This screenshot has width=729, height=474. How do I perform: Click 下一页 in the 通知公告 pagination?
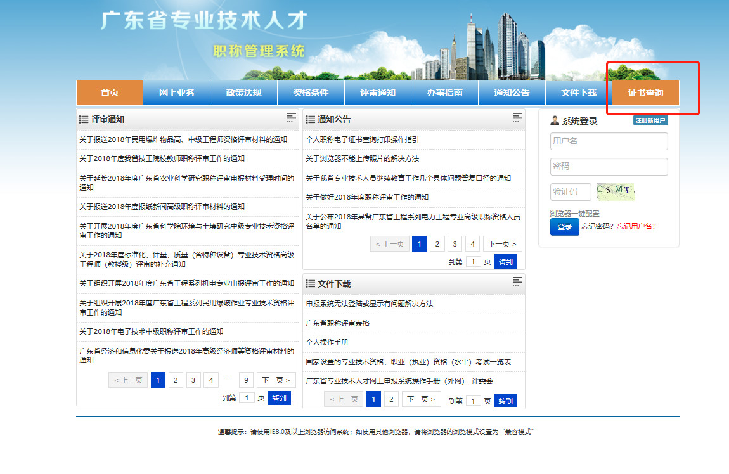[x=503, y=244]
